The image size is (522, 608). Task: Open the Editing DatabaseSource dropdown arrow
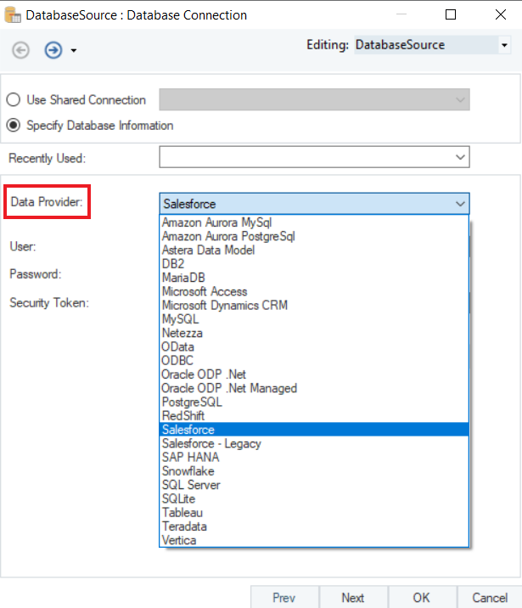click(x=504, y=45)
